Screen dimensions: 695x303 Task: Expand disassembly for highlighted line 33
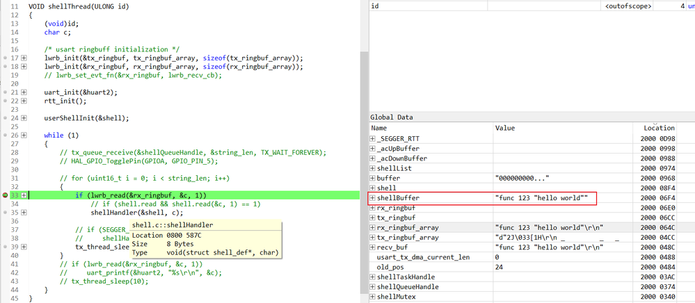[24, 195]
